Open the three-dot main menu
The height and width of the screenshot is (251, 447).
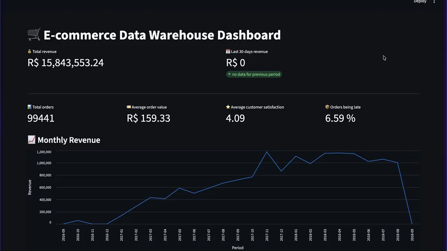click(434, 2)
